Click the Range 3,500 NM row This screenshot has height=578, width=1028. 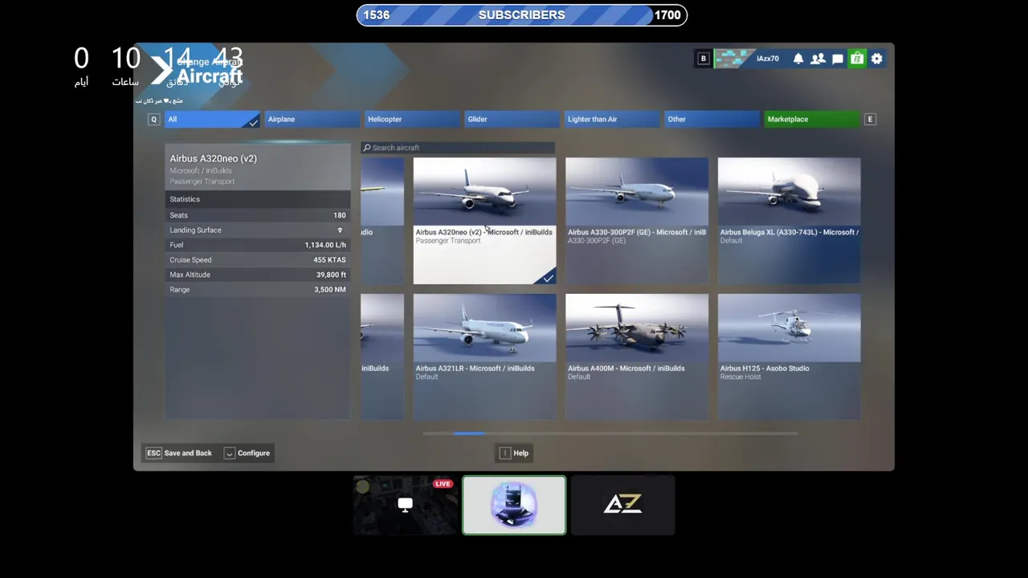tap(258, 290)
